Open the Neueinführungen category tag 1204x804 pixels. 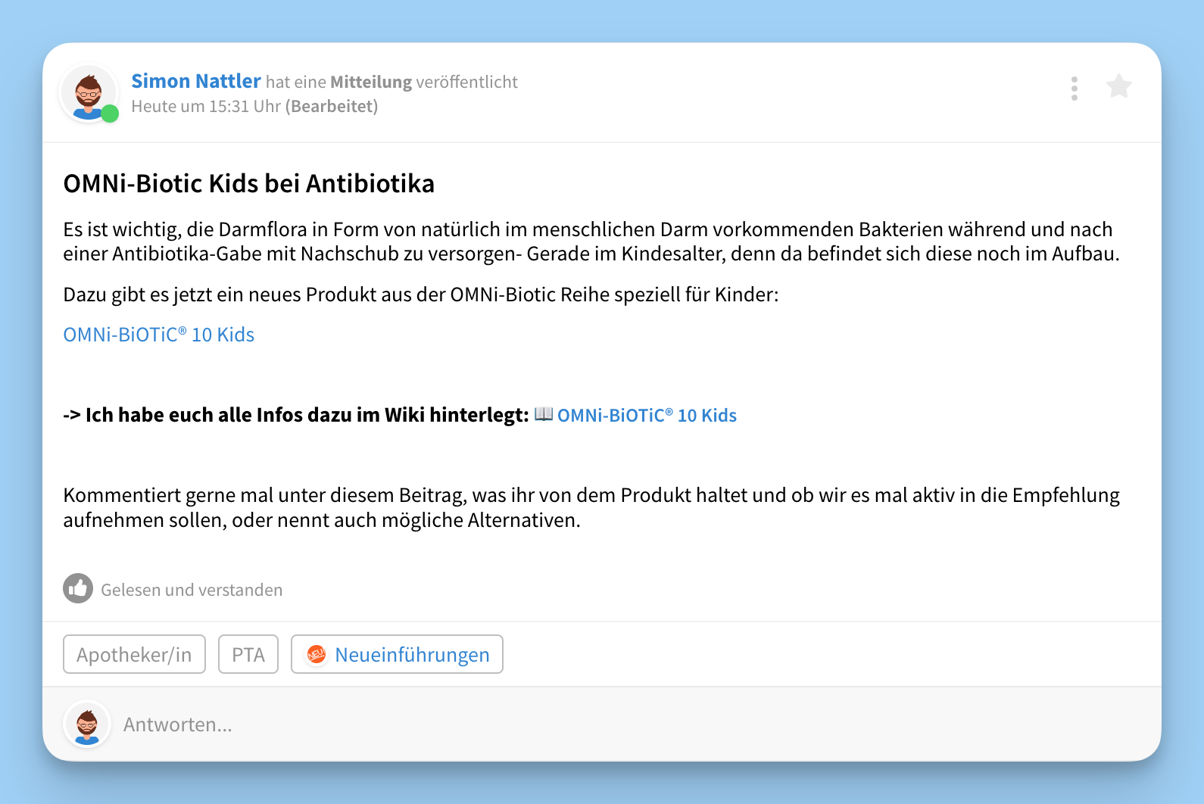pos(412,654)
